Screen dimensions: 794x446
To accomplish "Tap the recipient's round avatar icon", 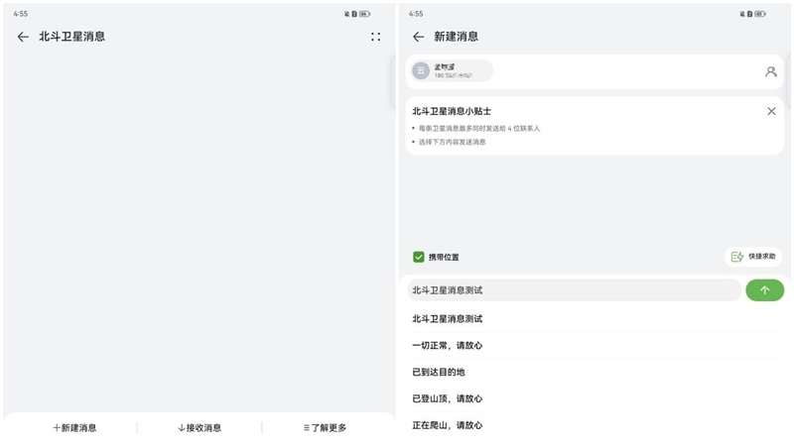I will point(421,70).
